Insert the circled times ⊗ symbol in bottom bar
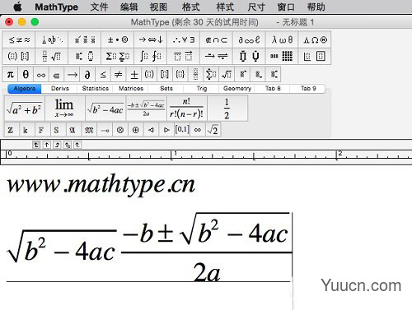Viewport: 412px width, 310px height. pyautogui.click(x=120, y=130)
